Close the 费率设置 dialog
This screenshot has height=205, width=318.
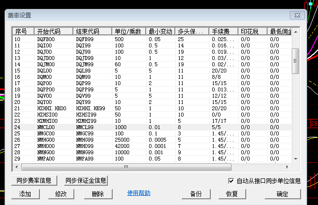pos(297,15)
